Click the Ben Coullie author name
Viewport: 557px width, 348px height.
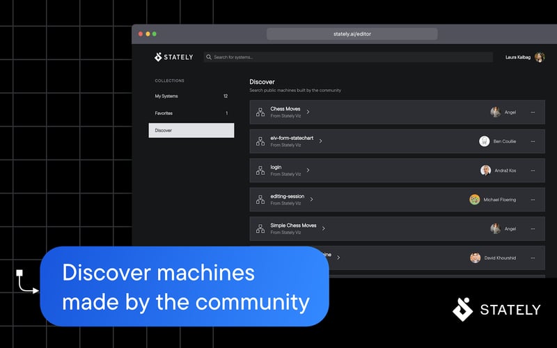tap(504, 141)
